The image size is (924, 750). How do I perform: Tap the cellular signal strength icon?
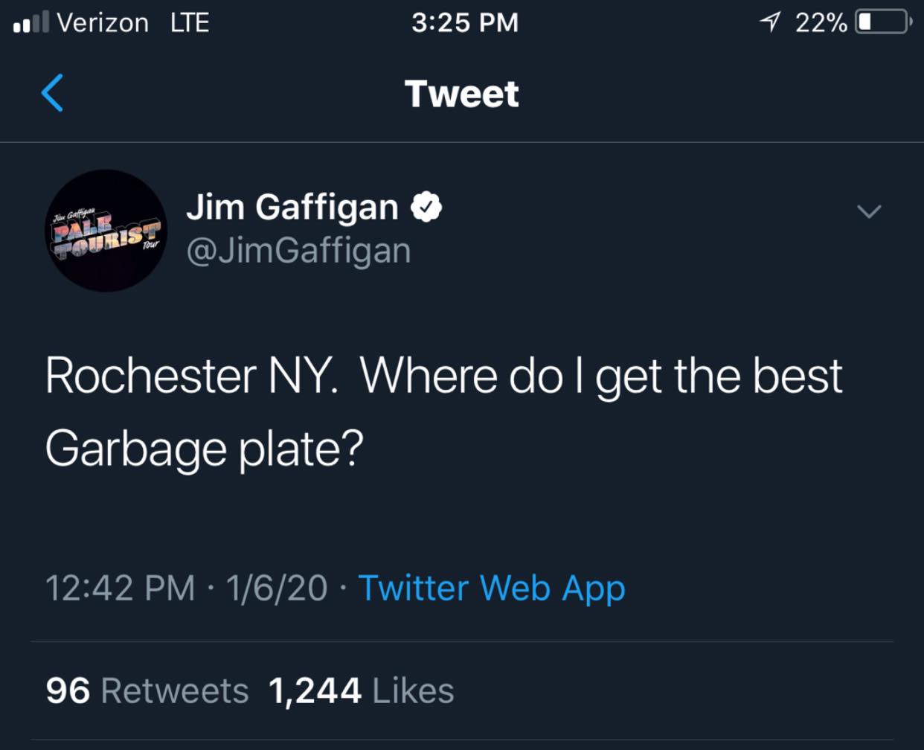click(x=31, y=22)
